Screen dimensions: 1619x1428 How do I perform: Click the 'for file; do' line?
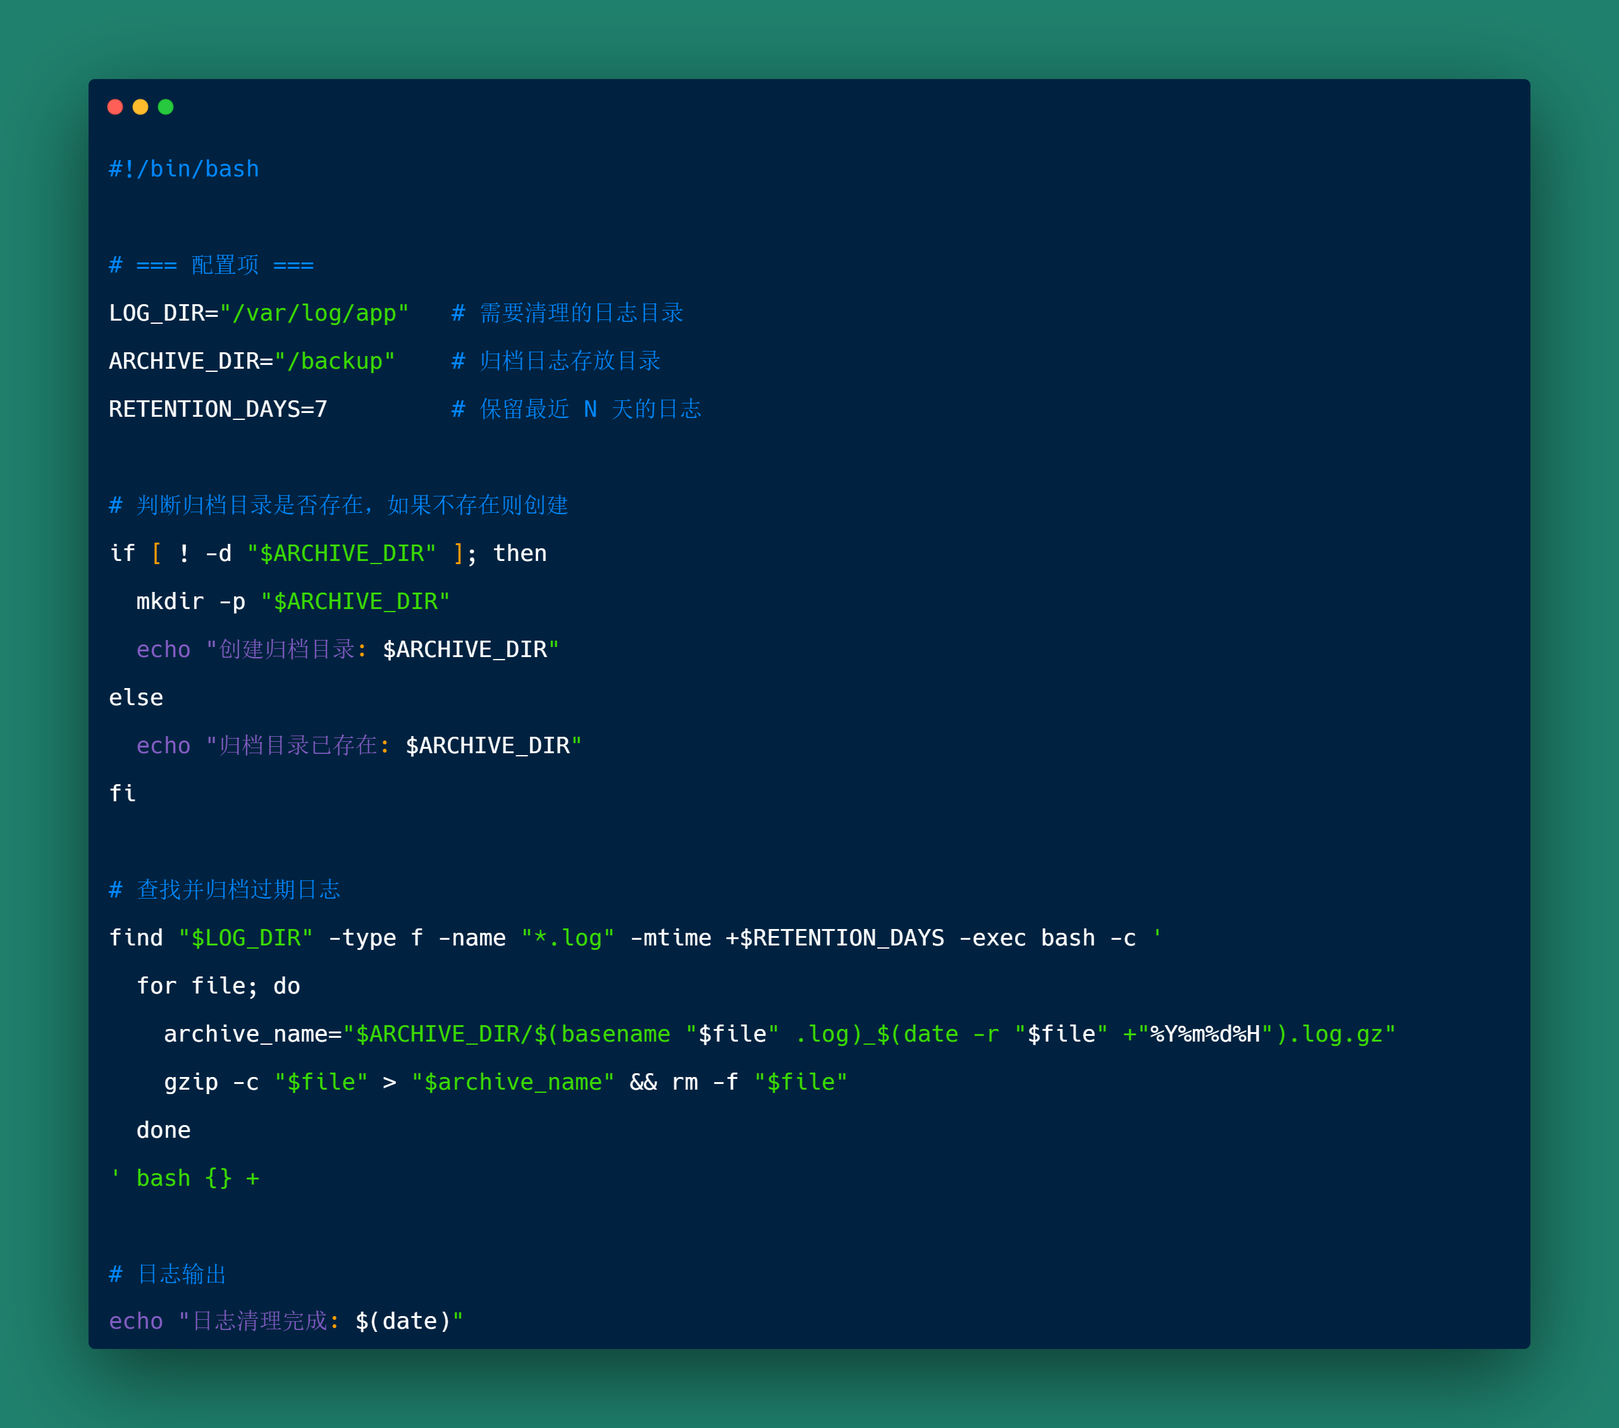pos(218,986)
